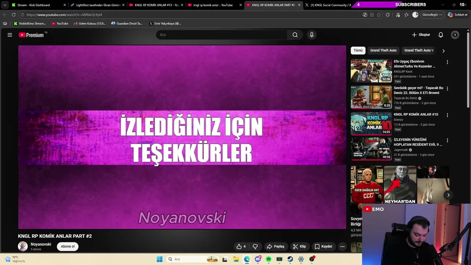The height and width of the screenshot is (265, 471).
Task: Open Spotify from the taskbar
Action: click(x=269, y=259)
